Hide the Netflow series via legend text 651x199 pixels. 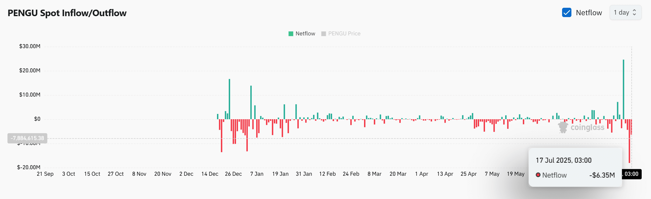[305, 34]
